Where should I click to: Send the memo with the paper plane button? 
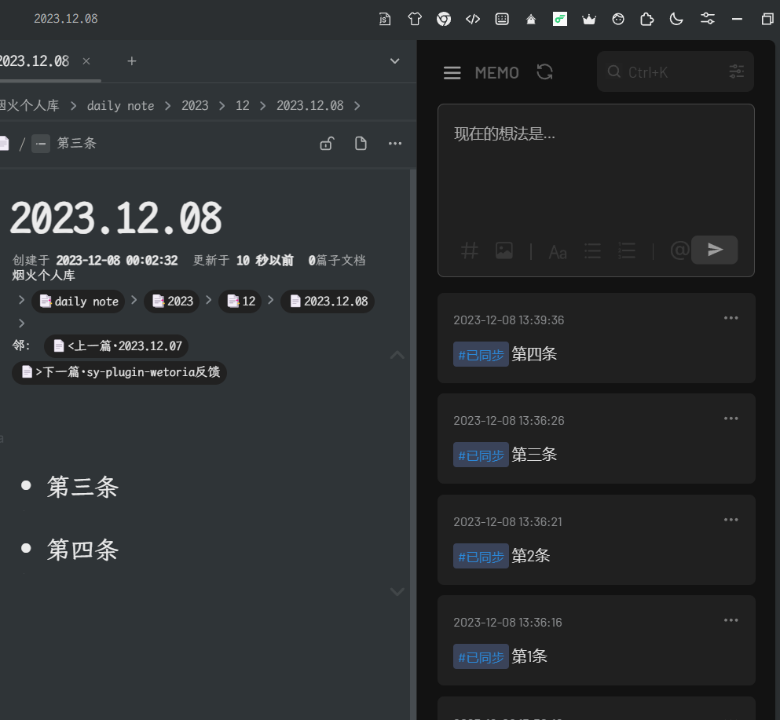(714, 250)
